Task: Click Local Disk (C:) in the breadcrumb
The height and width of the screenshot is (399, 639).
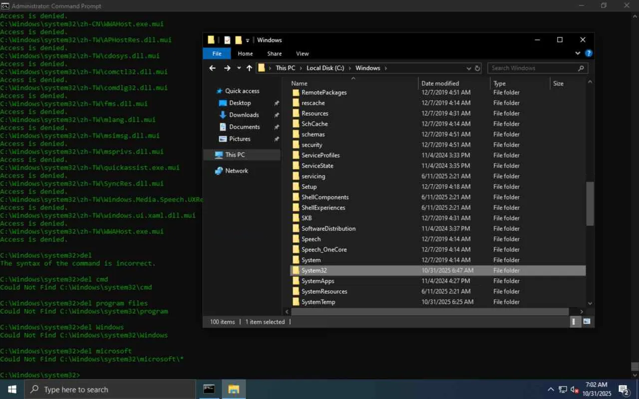Action: (x=325, y=68)
